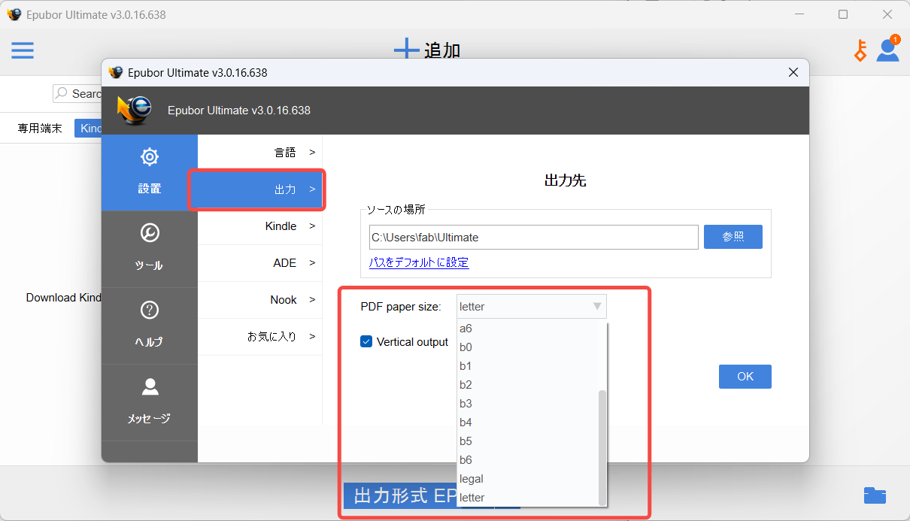Choose b0 paper size
Image resolution: width=910 pixels, height=521 pixels.
click(527, 347)
